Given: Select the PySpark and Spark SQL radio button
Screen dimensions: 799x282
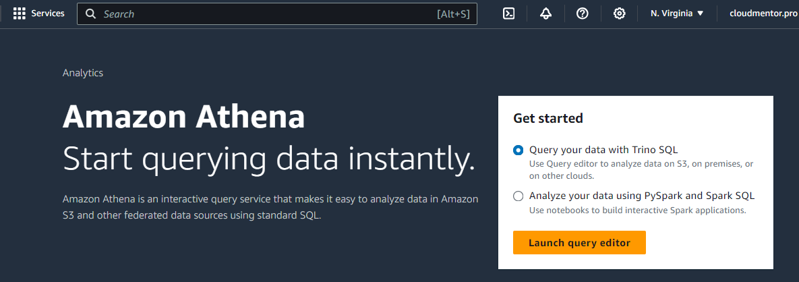Looking at the screenshot, I should [518, 196].
